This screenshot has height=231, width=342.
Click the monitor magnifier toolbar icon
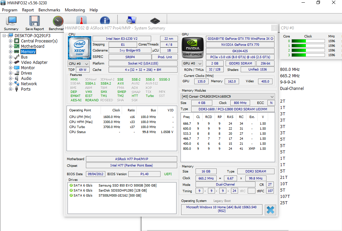pos(131,20)
